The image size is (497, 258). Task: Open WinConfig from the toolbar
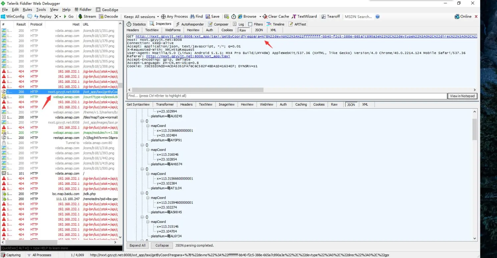point(13,16)
